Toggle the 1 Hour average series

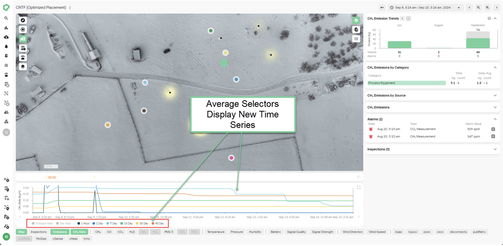[x=83, y=224]
